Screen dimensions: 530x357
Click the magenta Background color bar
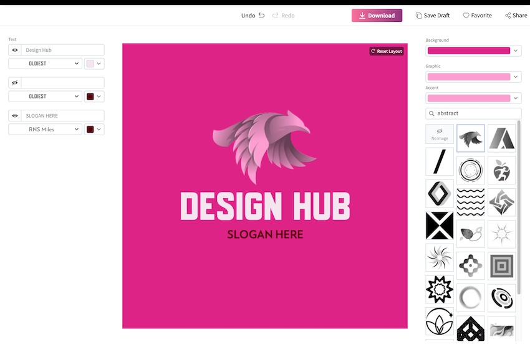click(469, 50)
